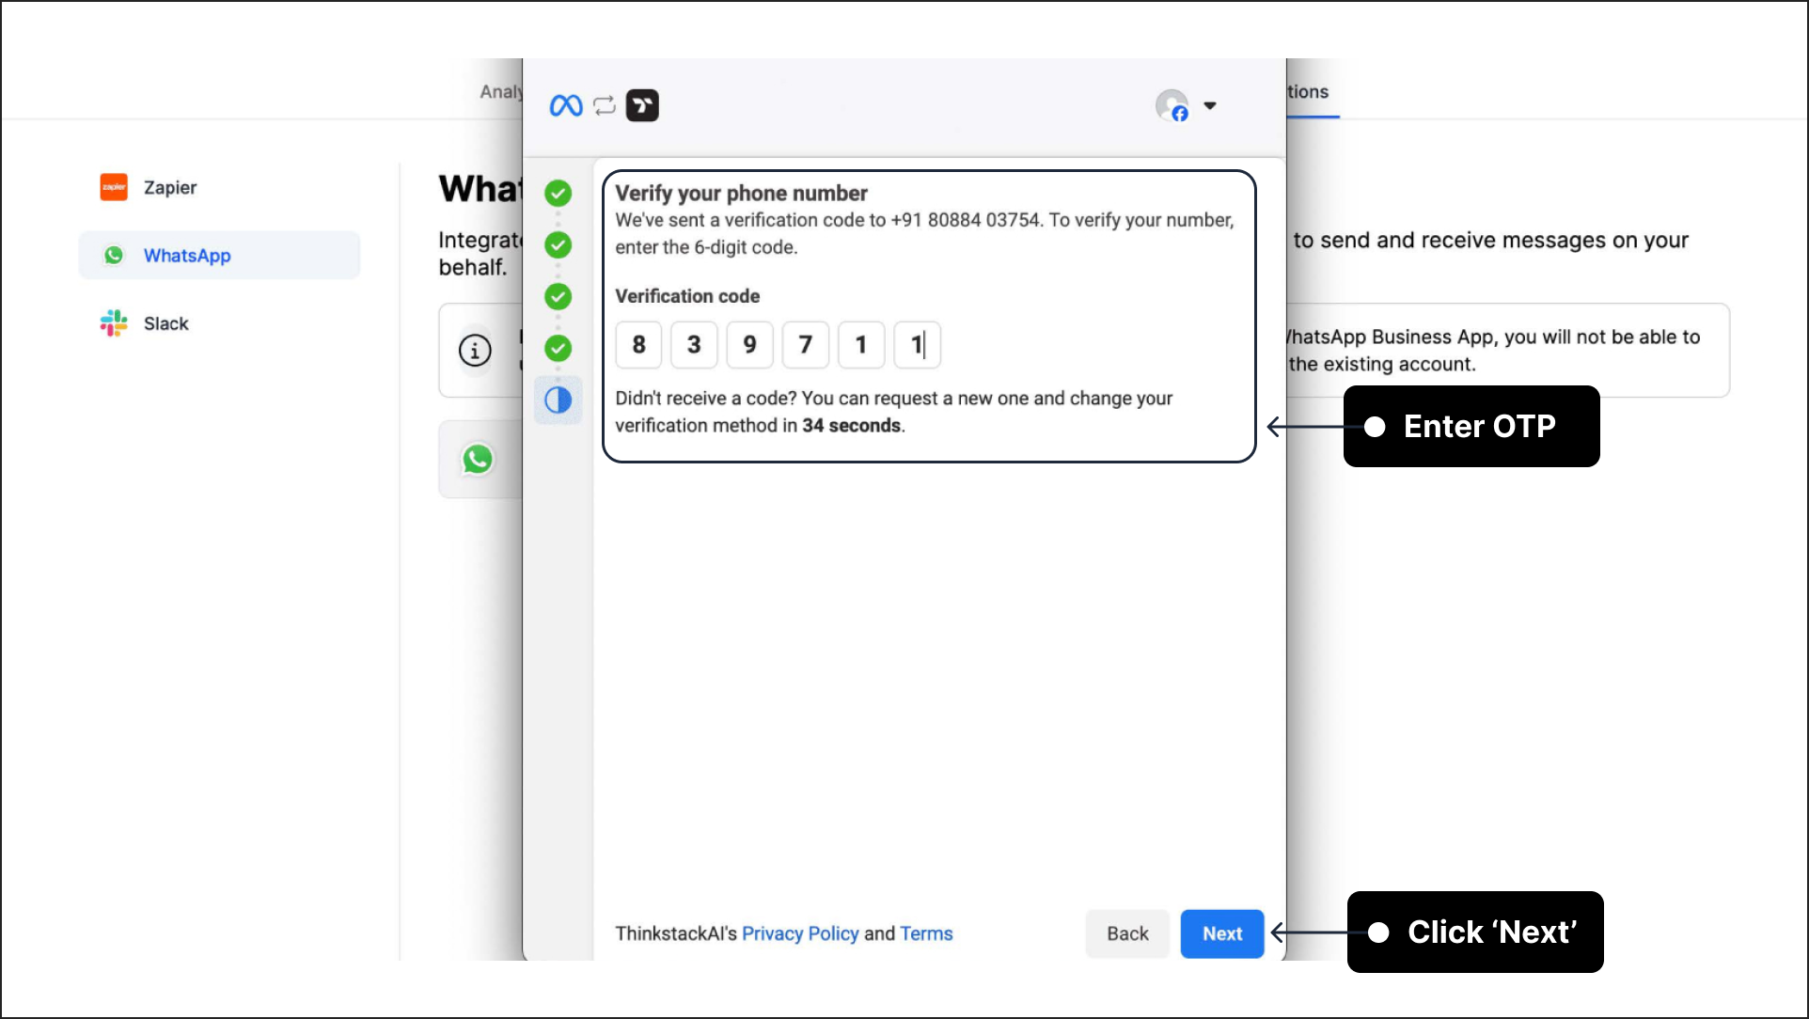
Task: Click the WhatsApp app icon
Action: point(115,255)
